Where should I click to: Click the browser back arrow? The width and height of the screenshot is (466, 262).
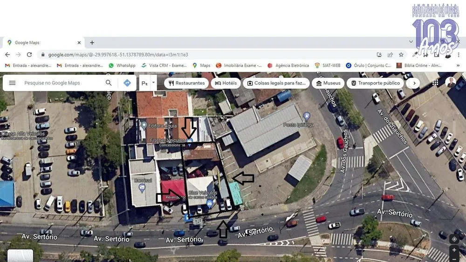(7, 55)
